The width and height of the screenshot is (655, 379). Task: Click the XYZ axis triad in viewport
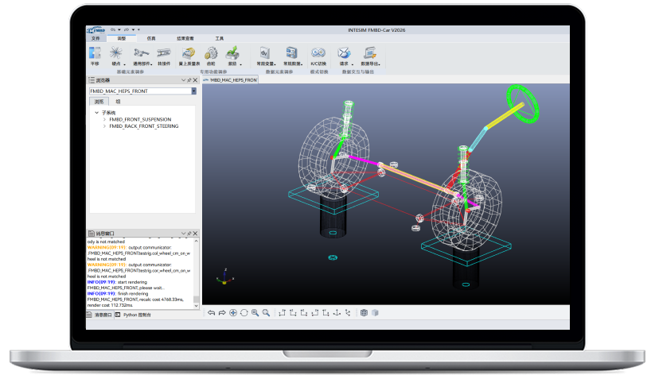[225, 277]
